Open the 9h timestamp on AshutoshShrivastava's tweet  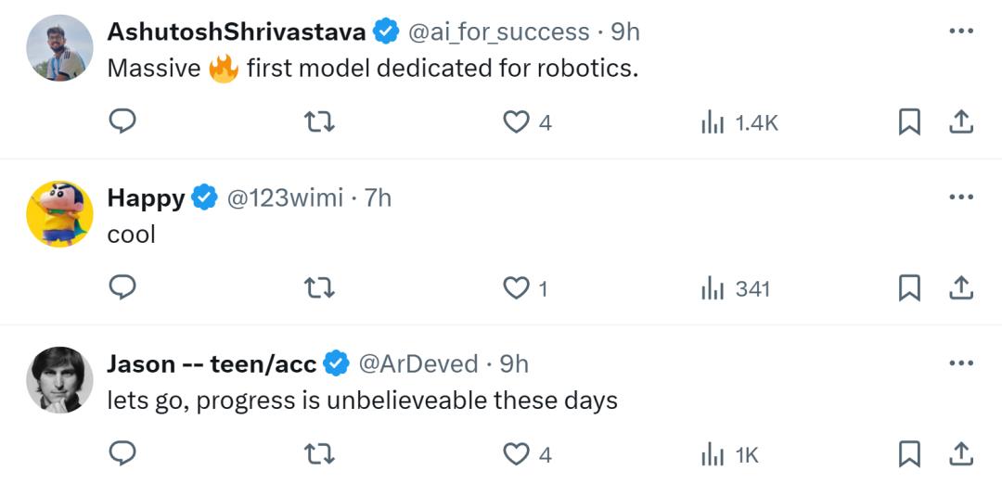(625, 32)
